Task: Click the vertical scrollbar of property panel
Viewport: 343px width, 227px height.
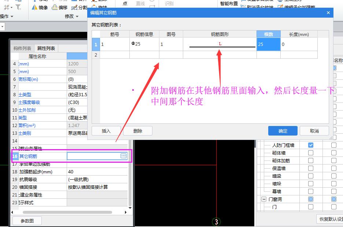Action: [130, 173]
